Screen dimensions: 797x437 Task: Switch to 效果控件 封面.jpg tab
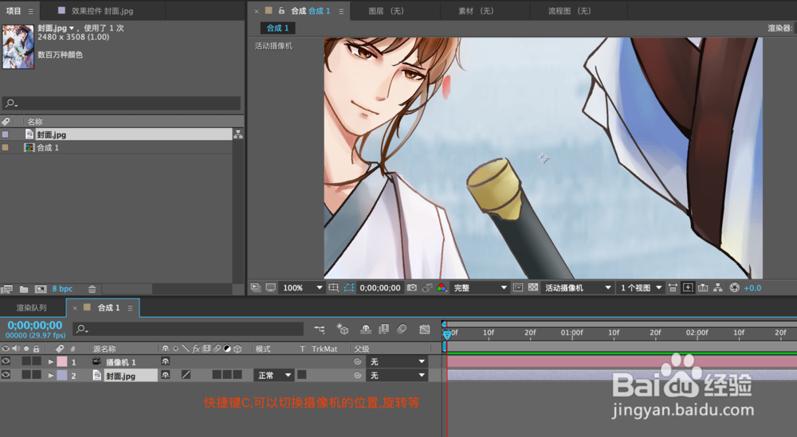[x=102, y=10]
